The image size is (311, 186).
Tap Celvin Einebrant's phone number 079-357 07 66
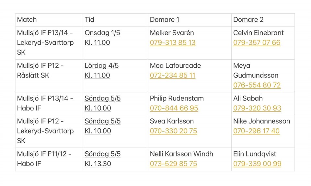257,43
